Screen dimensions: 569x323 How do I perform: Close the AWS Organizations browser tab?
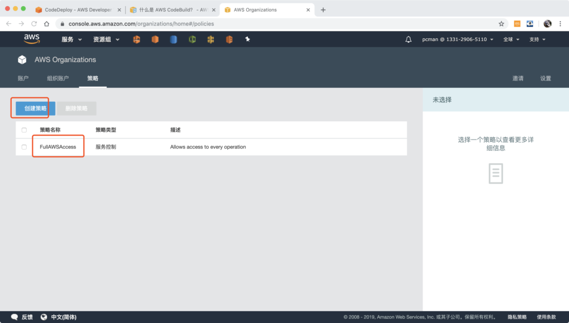308,10
